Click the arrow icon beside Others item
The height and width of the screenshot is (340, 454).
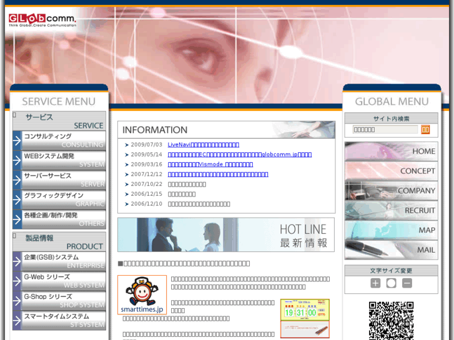pos(17,220)
